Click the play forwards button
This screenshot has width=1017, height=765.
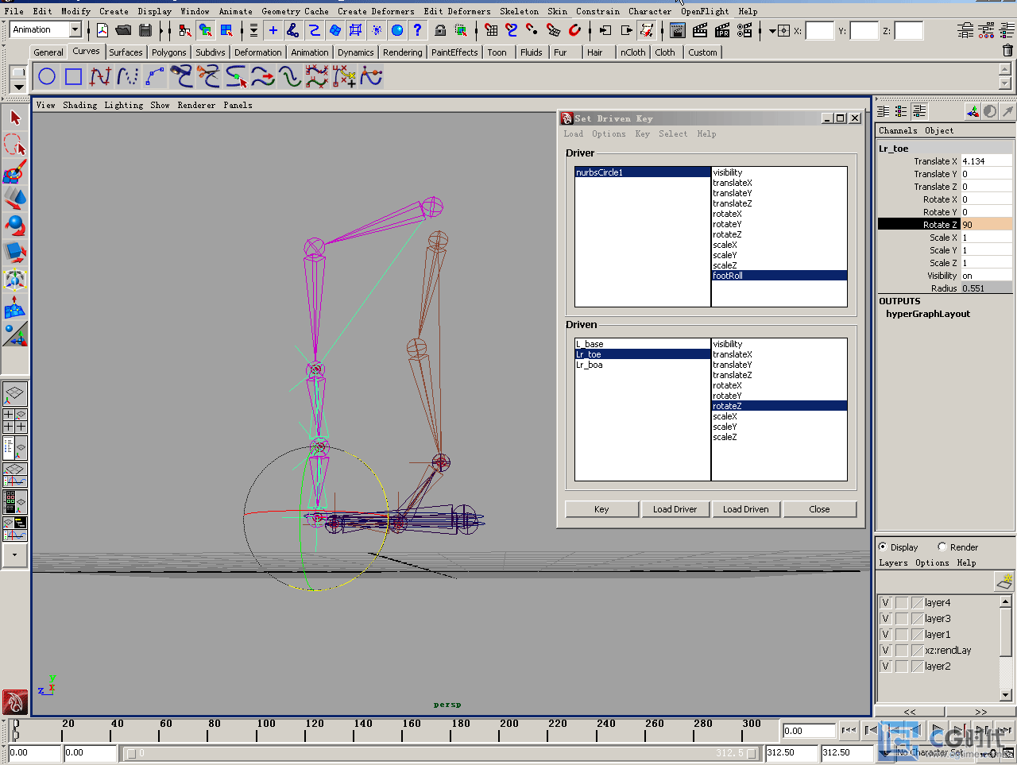(x=938, y=729)
